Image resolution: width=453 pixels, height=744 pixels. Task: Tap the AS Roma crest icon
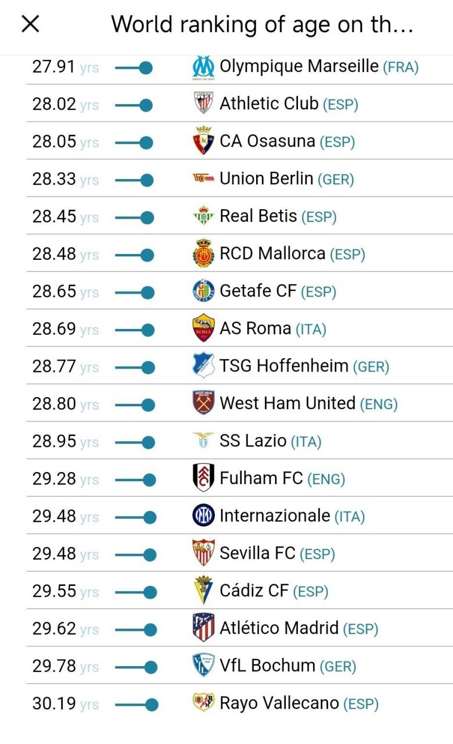click(203, 328)
